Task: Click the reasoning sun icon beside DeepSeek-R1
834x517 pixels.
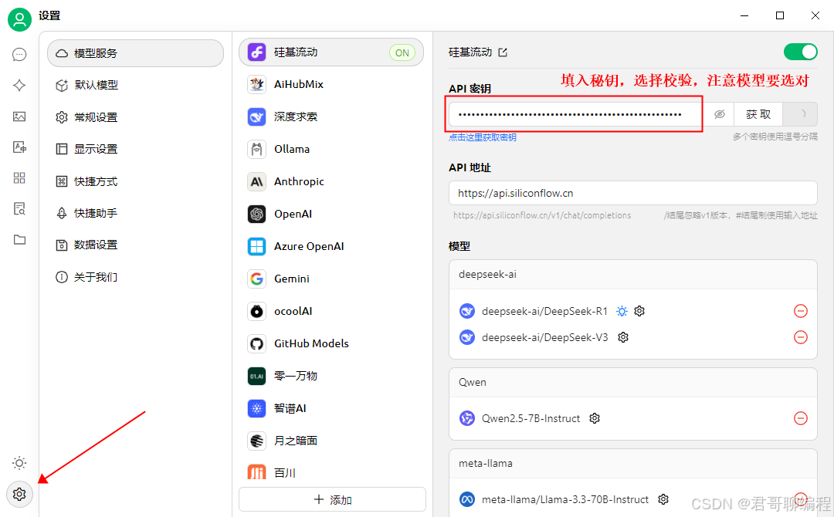Action: click(622, 311)
